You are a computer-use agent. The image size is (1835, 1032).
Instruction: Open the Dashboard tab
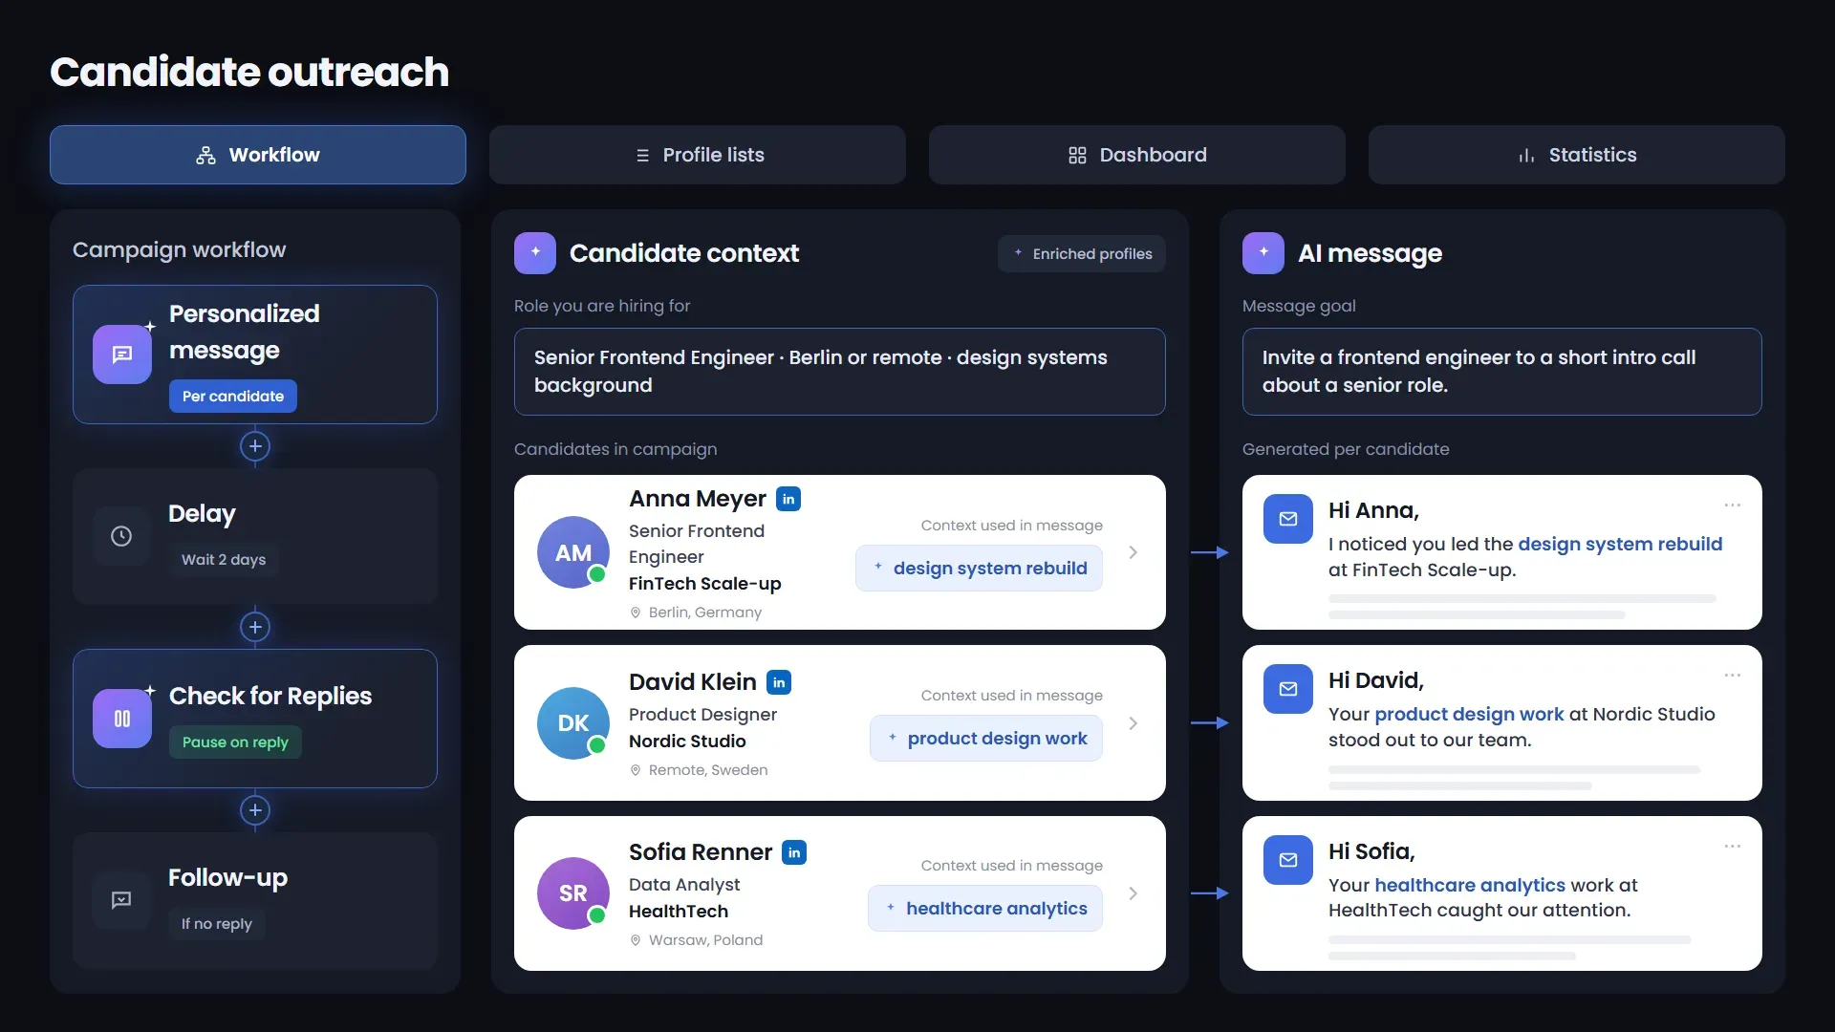pyautogui.click(x=1137, y=155)
